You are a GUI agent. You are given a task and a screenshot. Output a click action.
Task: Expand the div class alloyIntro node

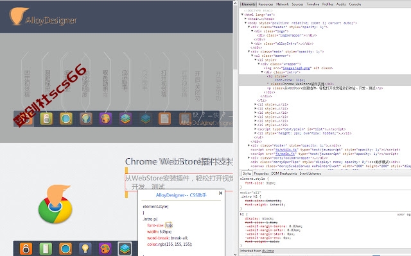[252, 44]
